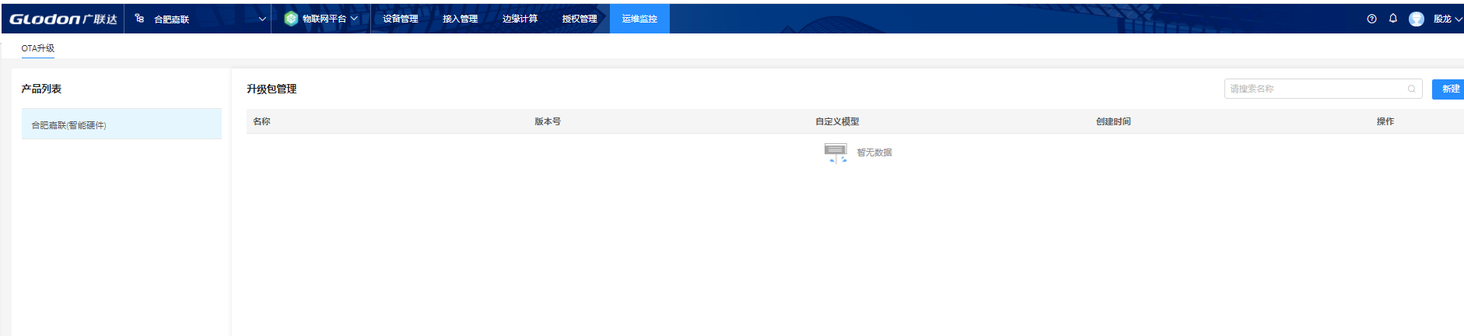Click the empty data 暂无数据 icon
Viewport: 1464px width, 336px height.
click(835, 152)
